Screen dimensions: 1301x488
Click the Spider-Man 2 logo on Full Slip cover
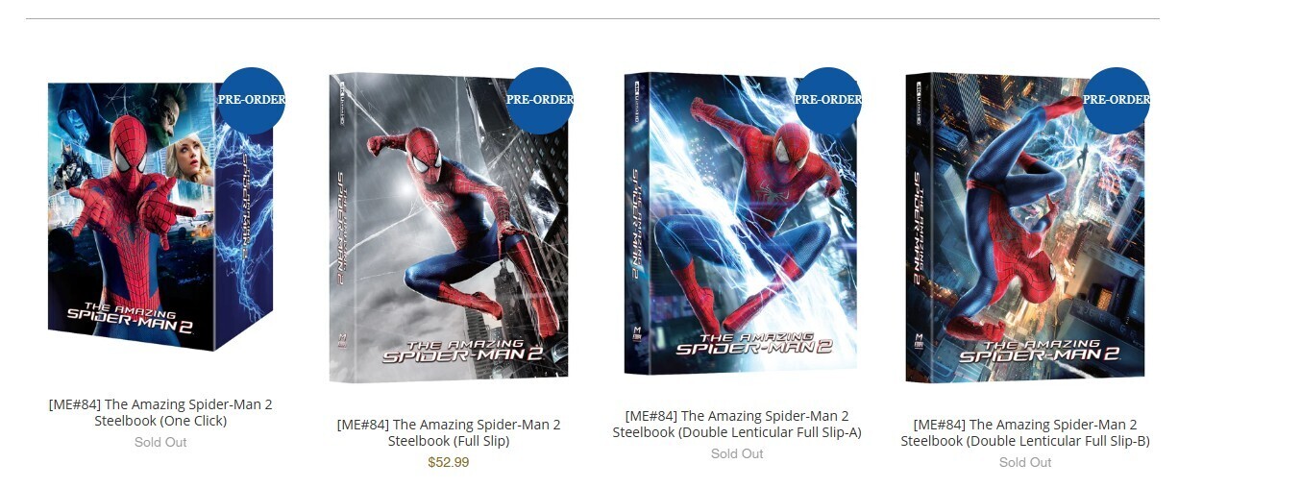pos(464,351)
